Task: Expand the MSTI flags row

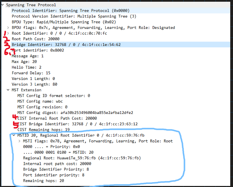Action: [20, 141]
